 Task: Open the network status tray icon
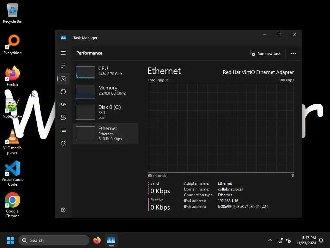(x=280, y=240)
